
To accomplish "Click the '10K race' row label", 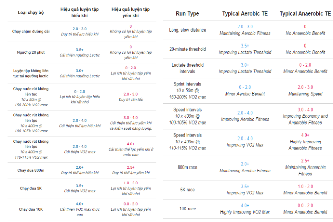I will click(187, 209).
